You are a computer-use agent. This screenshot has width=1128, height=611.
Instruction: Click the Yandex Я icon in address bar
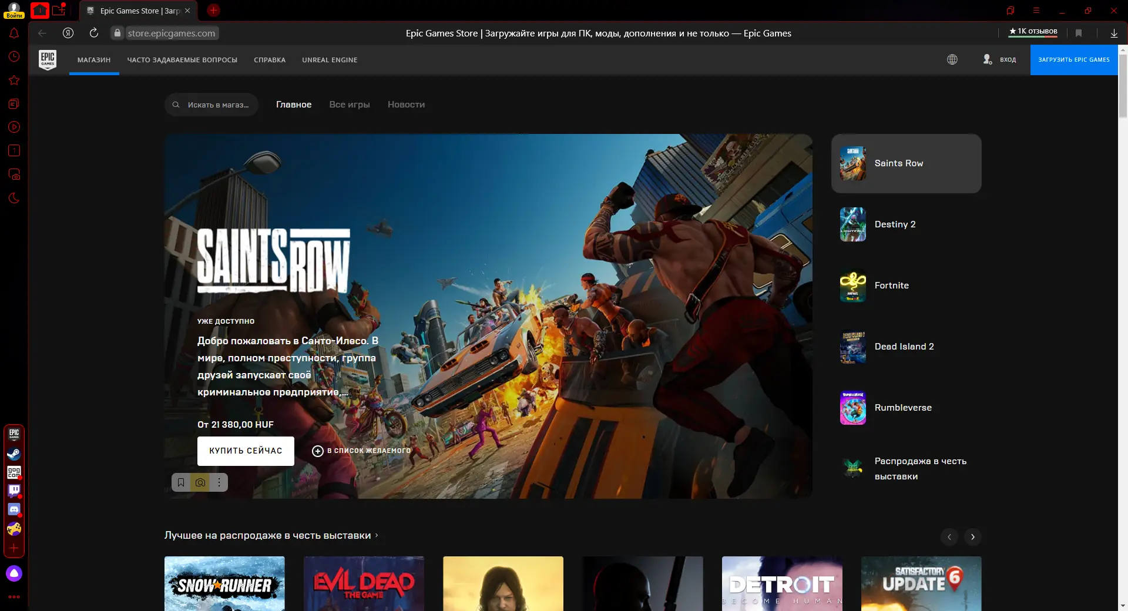click(68, 33)
